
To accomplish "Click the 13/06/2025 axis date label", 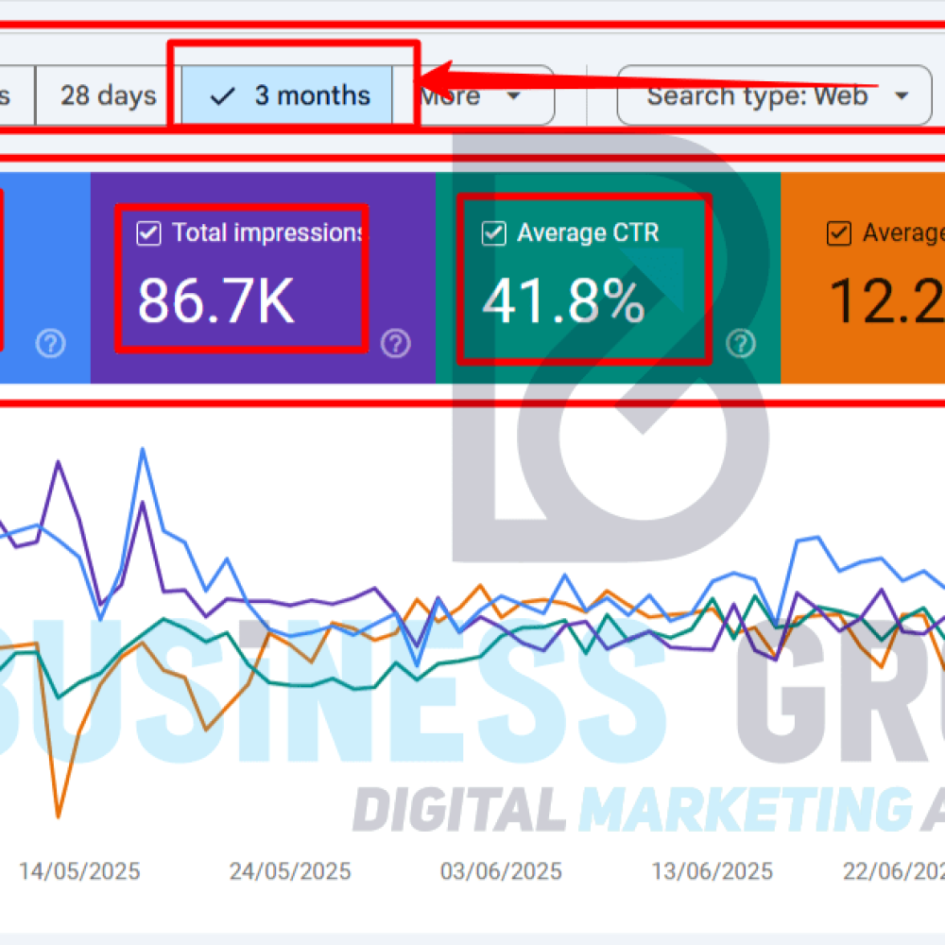I will [712, 871].
